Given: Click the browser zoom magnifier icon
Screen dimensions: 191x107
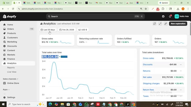Looking at the screenshot, I should tap(141, 9).
